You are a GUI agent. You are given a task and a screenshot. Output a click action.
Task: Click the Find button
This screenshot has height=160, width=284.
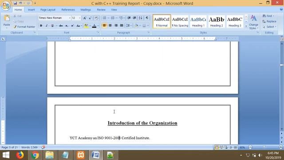268,16
